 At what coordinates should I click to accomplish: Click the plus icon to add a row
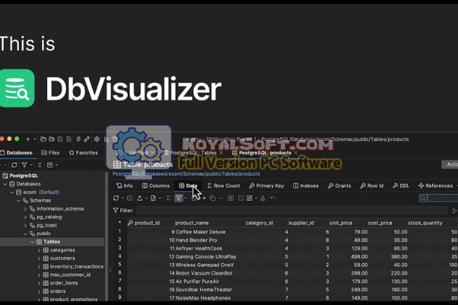coord(204,198)
